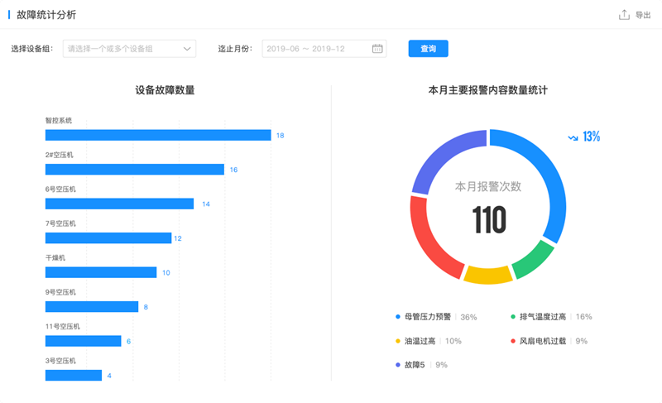This screenshot has height=403, width=662.
Task: Click the downward trend arrow icon near 13%
Action: tap(573, 137)
